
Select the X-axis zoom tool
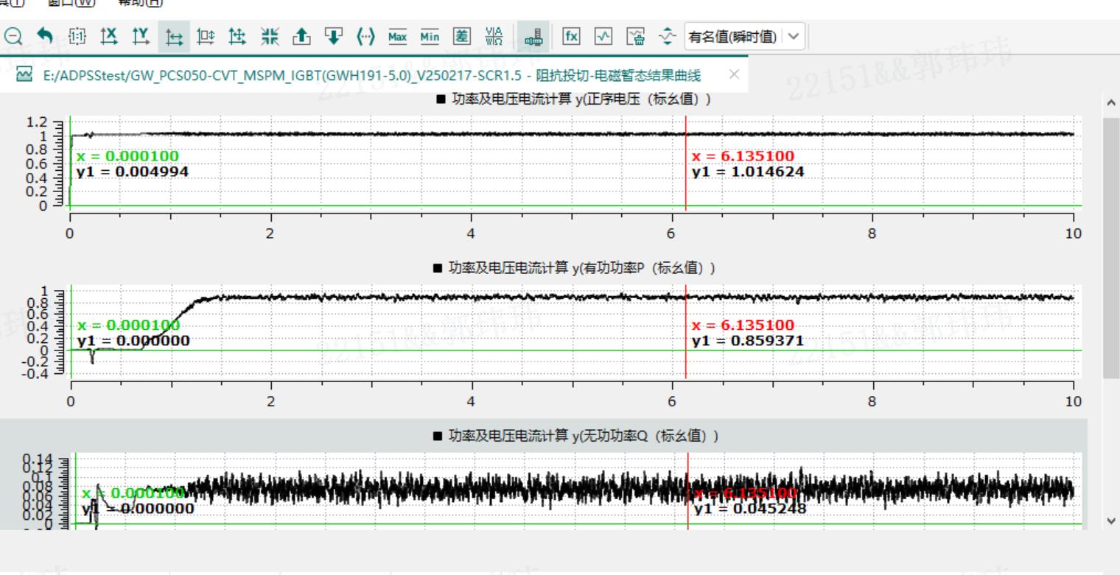(x=109, y=36)
